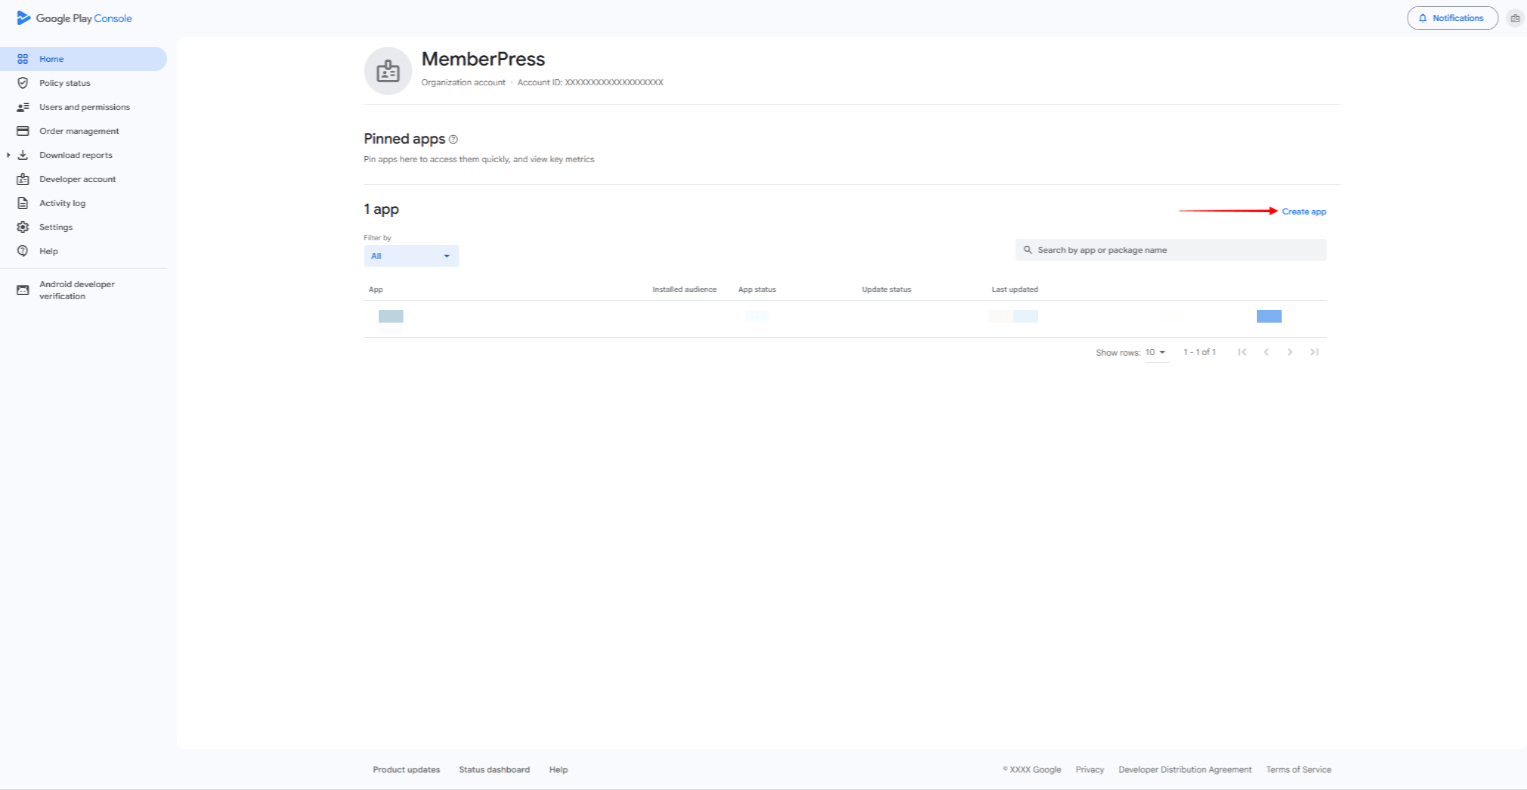
Task: Open the Filter by All dropdown
Action: (410, 255)
